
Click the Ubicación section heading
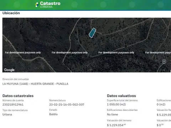click(11, 13)
